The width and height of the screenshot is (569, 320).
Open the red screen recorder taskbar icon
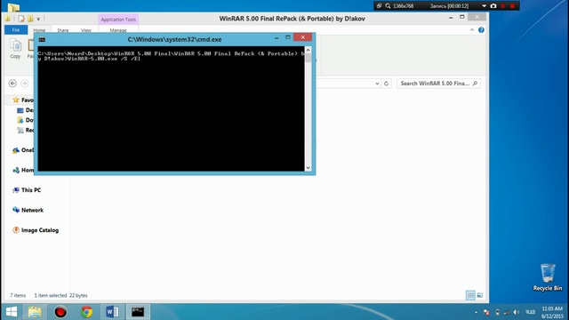coord(60,312)
